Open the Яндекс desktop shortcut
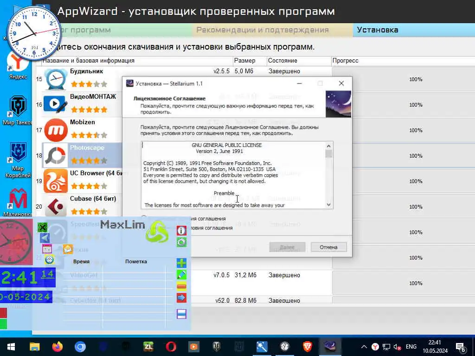The image size is (475, 356). (x=18, y=65)
